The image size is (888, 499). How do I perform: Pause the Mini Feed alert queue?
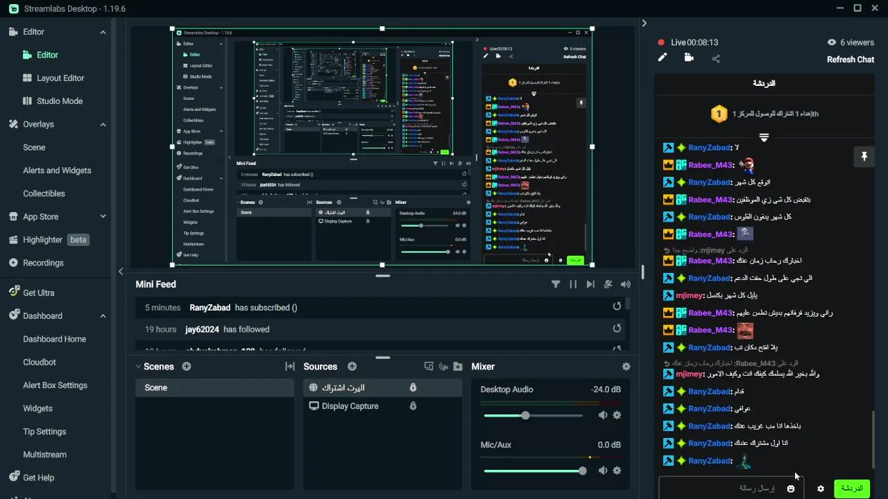(x=573, y=284)
